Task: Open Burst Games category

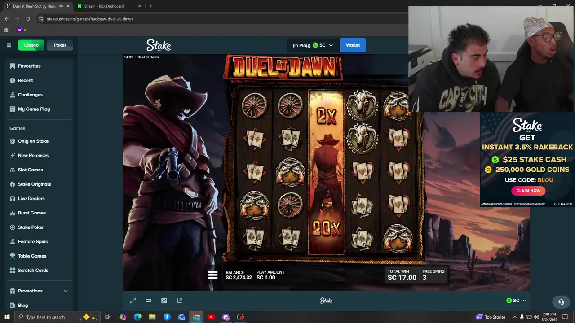Action: (x=31, y=213)
